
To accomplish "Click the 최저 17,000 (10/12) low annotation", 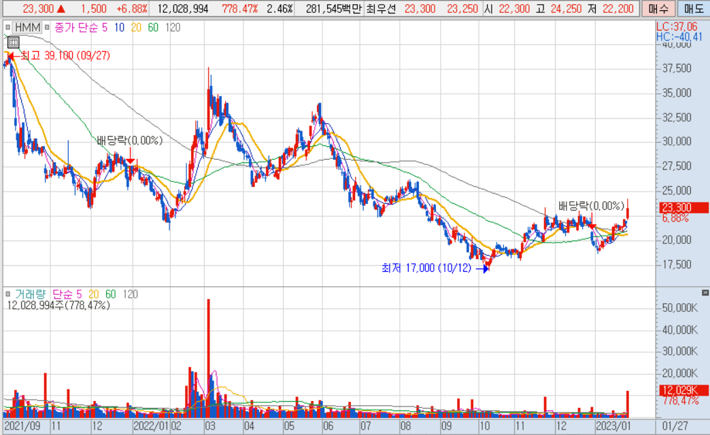I will click(426, 268).
